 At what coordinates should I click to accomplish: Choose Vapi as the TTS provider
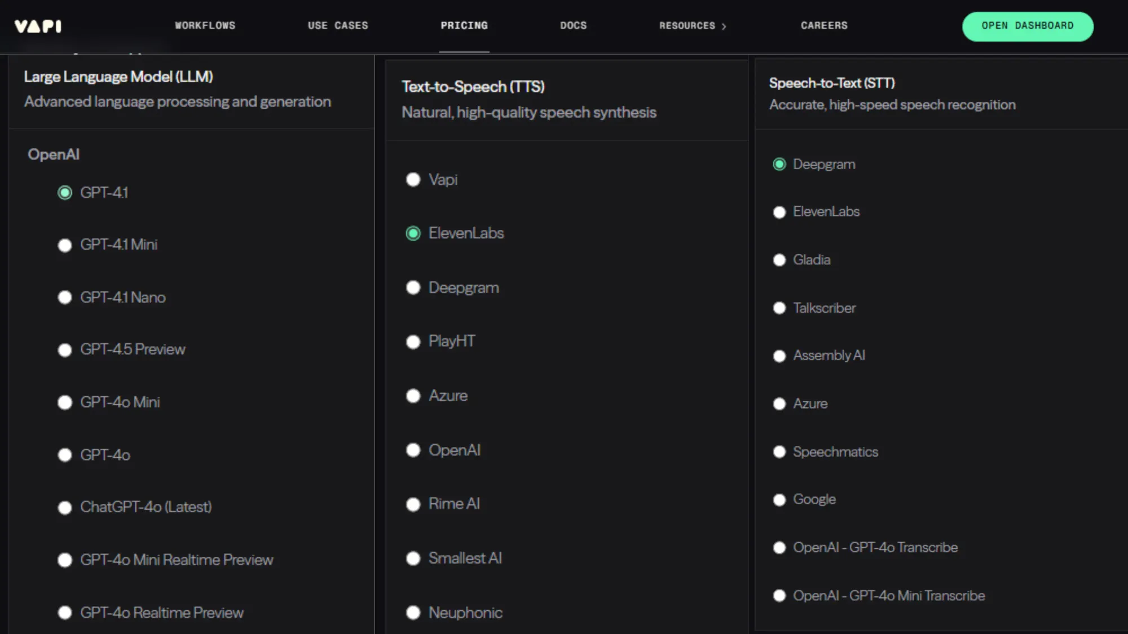click(413, 180)
